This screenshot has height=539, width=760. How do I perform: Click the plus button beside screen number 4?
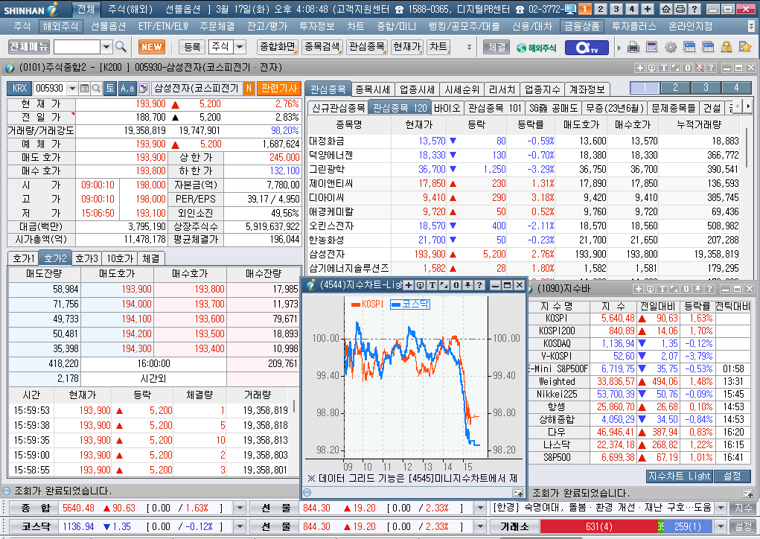pos(648,9)
